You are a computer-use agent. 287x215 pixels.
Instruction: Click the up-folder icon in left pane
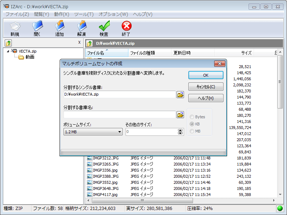click(8, 43)
